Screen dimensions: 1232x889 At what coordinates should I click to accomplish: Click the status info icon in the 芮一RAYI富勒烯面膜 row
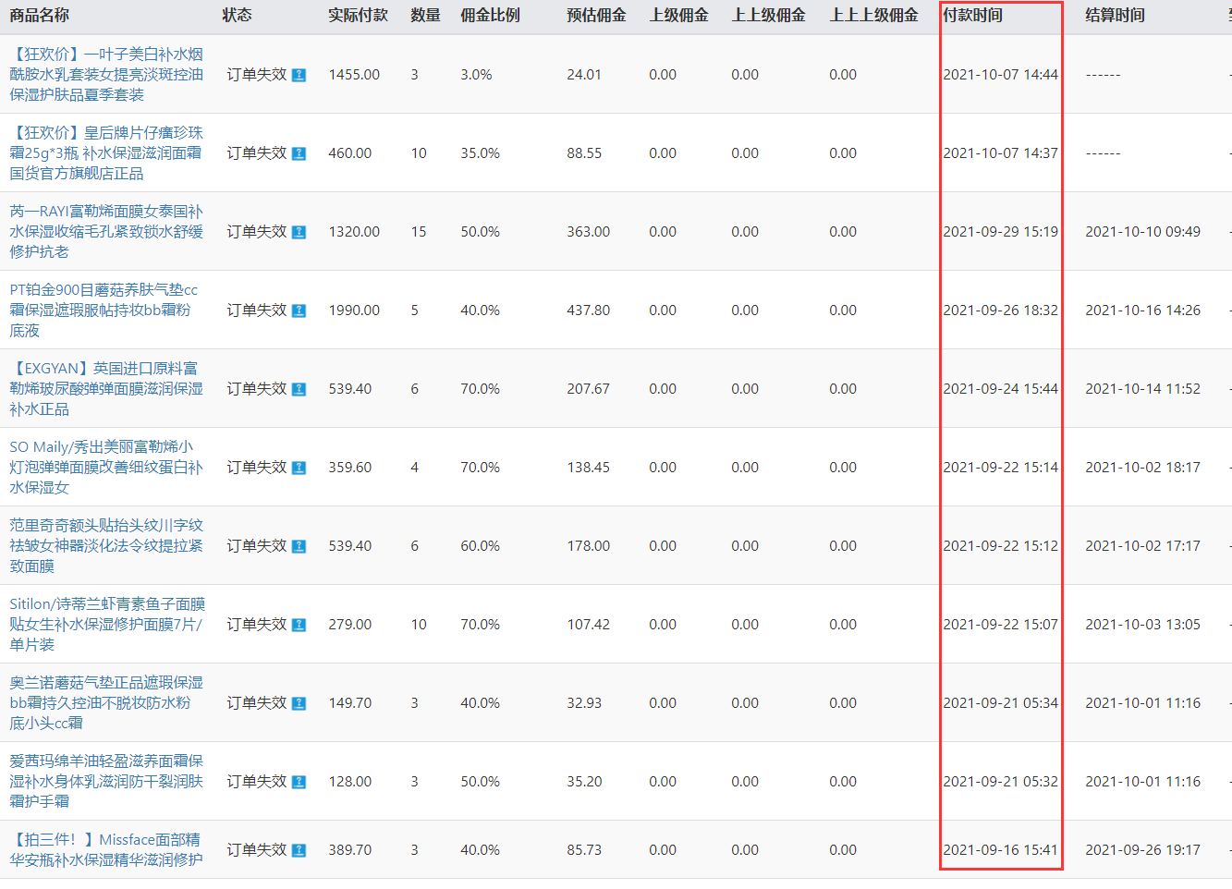pyautogui.click(x=299, y=232)
